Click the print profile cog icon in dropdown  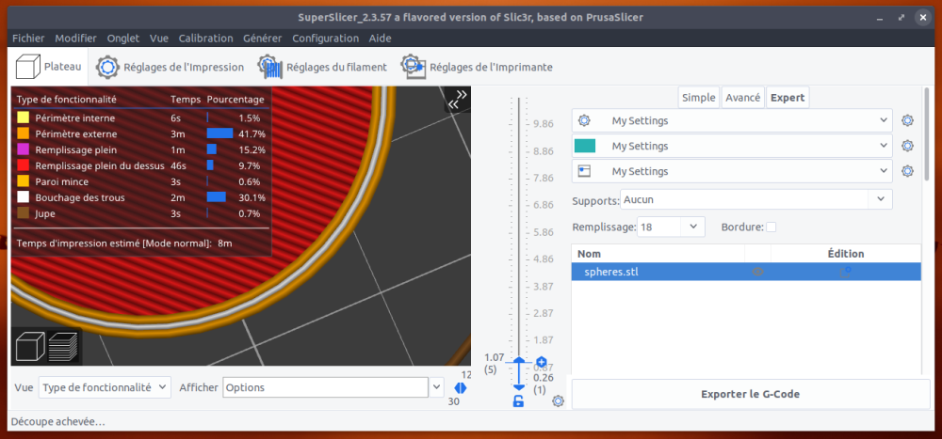point(584,120)
